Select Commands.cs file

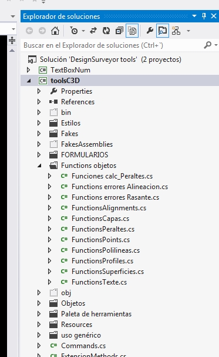click(83, 346)
